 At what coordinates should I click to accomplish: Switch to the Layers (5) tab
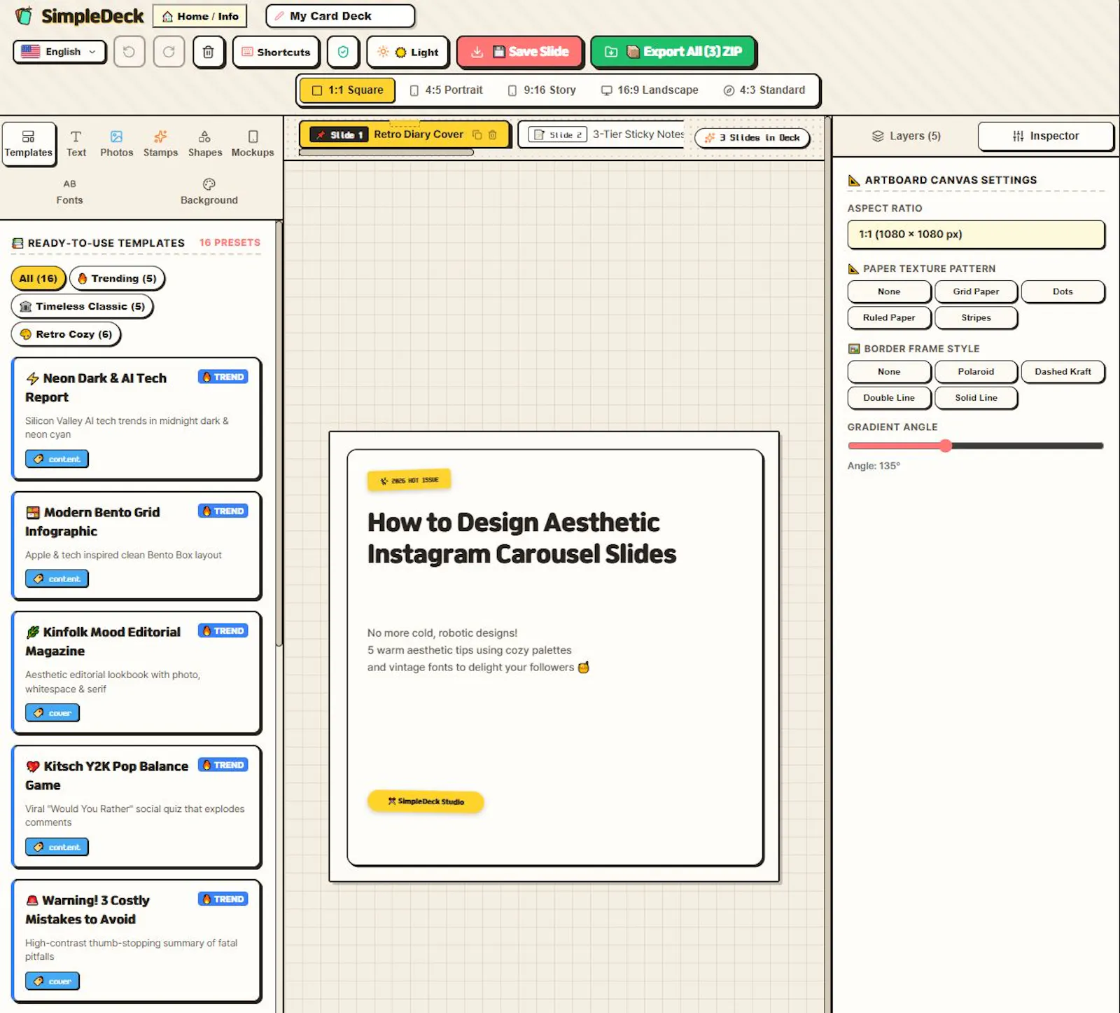pyautogui.click(x=906, y=136)
